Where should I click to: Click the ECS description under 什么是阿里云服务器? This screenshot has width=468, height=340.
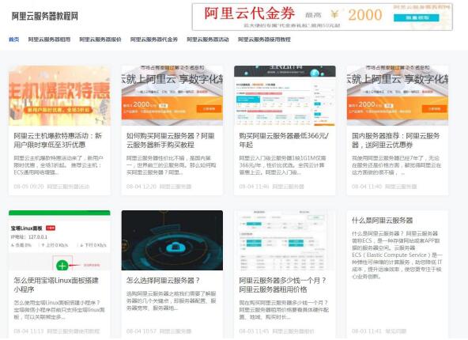(397, 255)
